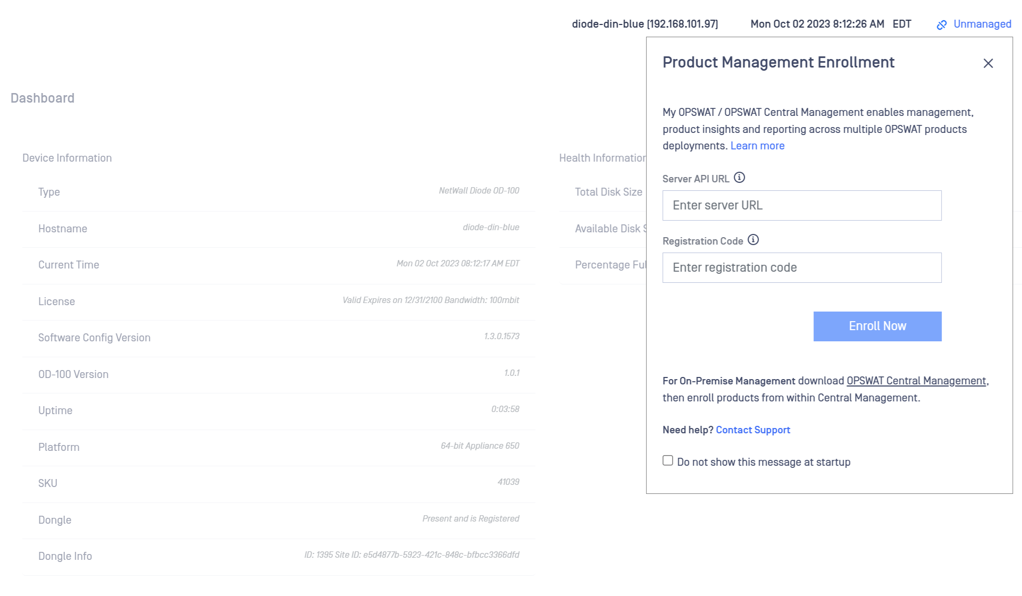Viewport: 1022px width, 596px height.
Task: Click the header date Mon Oct 02 2023 8:12:26 AM
Action: [x=817, y=24]
